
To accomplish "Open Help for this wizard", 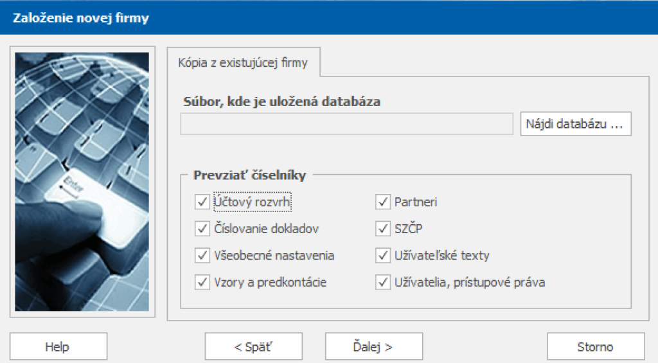I will (x=57, y=347).
